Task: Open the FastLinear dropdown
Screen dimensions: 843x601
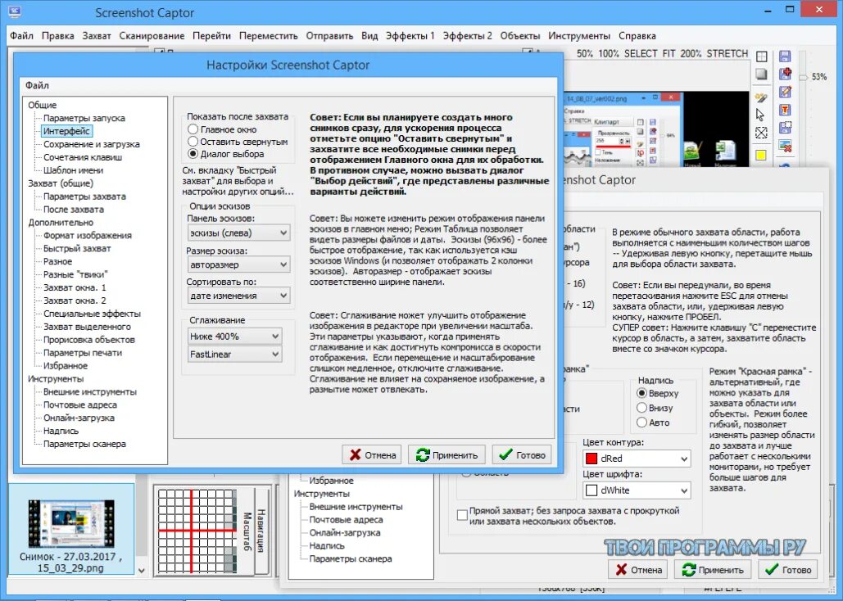Action: (x=234, y=355)
